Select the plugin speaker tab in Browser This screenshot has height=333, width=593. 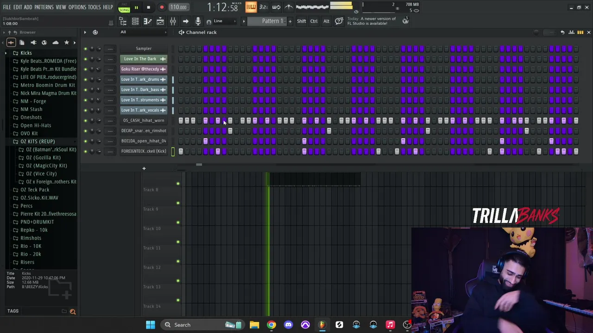coord(33,43)
